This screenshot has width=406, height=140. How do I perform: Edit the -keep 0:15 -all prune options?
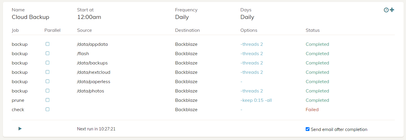256,100
